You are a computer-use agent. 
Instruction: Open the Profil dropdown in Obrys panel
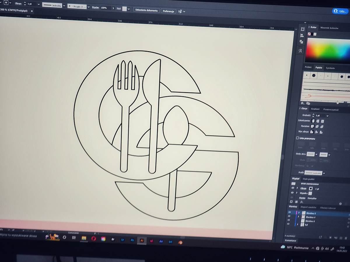click(x=324, y=173)
